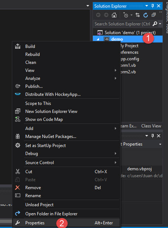Click the New Solution Explorer View icon
This screenshot has width=168, height=228.
pos(18,111)
